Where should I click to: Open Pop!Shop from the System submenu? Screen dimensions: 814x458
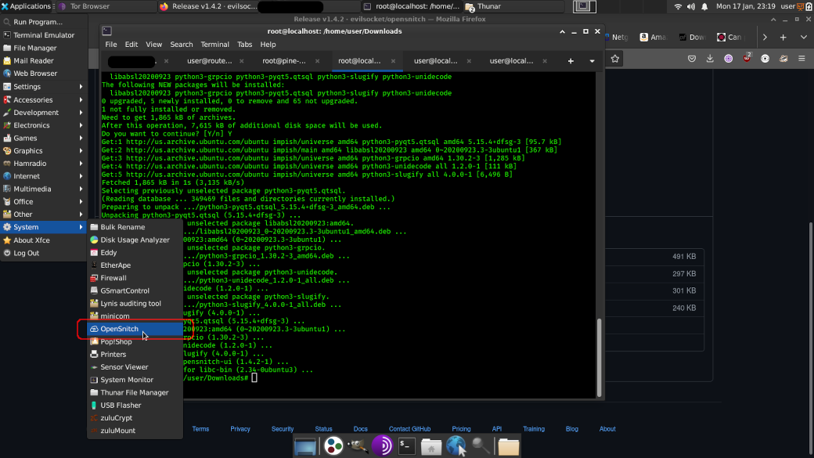point(135,341)
